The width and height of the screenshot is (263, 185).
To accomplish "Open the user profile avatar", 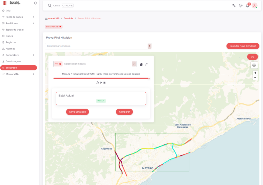I will [255, 6].
